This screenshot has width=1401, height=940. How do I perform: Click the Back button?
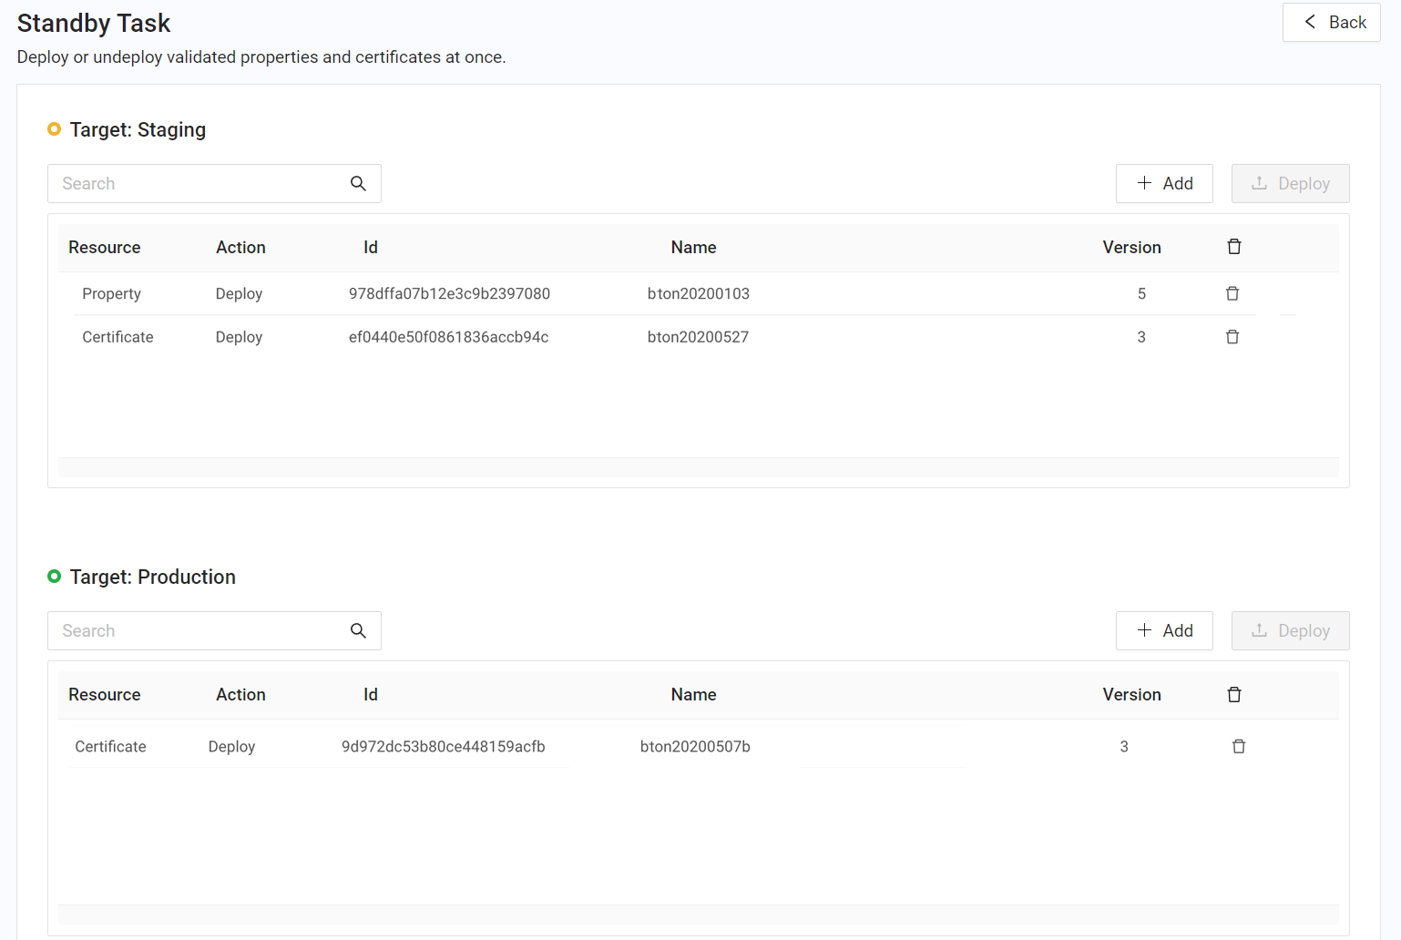coord(1331,23)
